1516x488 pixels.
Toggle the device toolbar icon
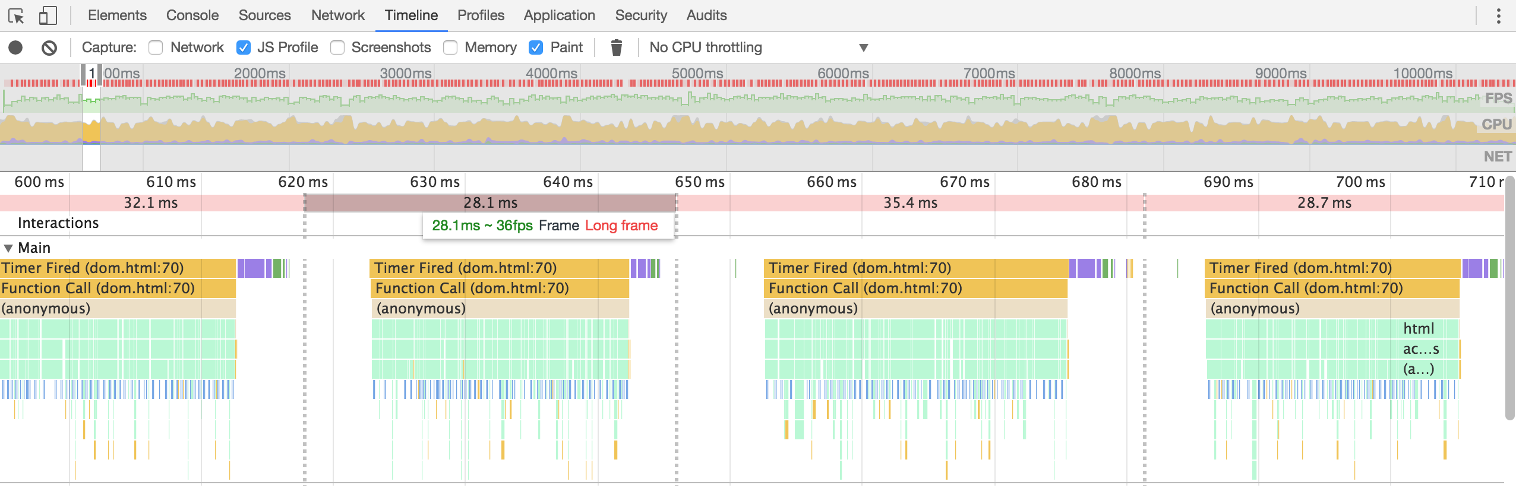tap(48, 15)
